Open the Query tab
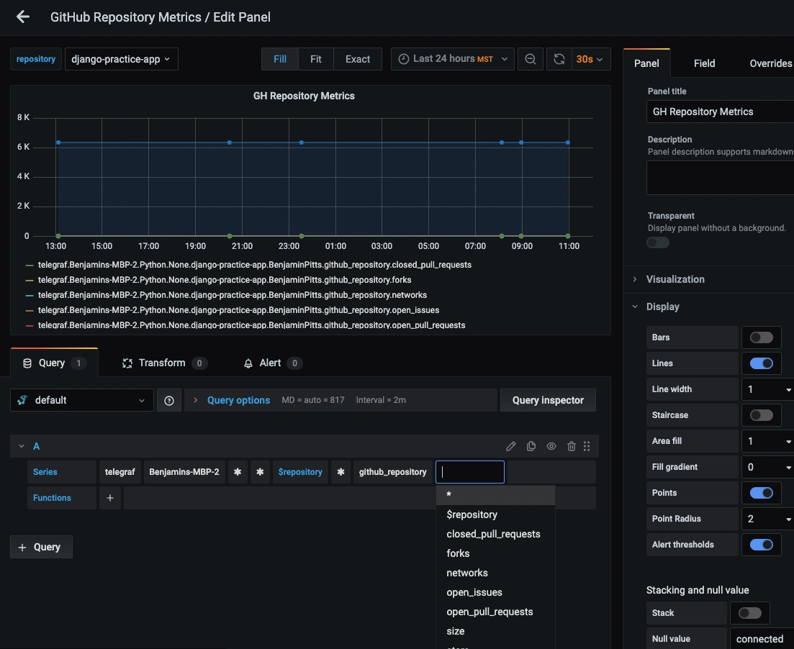The image size is (794, 649). coord(54,363)
